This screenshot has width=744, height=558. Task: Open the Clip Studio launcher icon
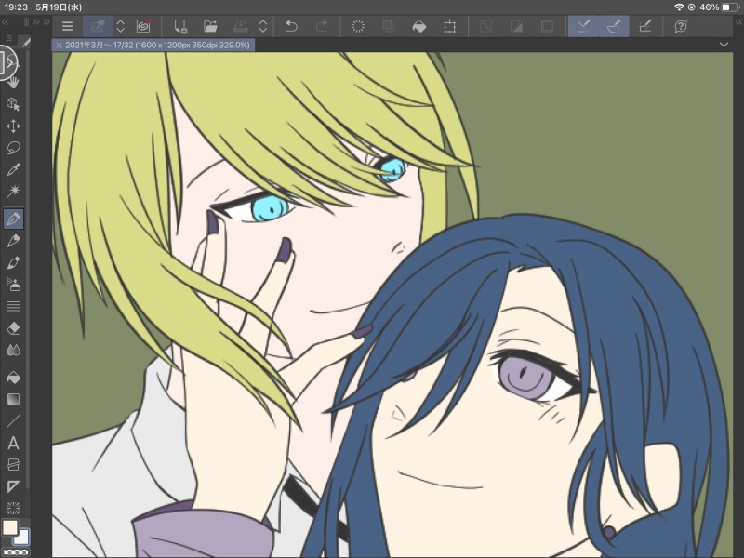(x=143, y=26)
